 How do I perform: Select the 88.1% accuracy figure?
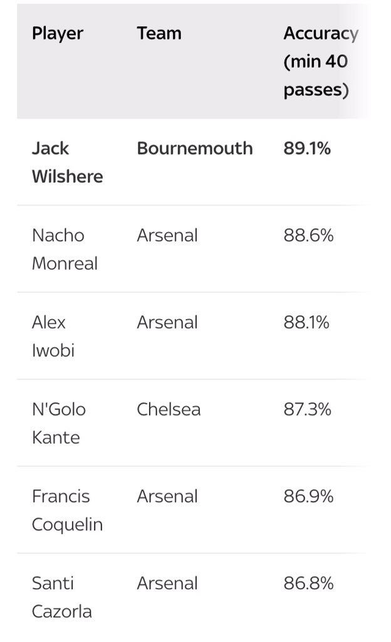[306, 323]
